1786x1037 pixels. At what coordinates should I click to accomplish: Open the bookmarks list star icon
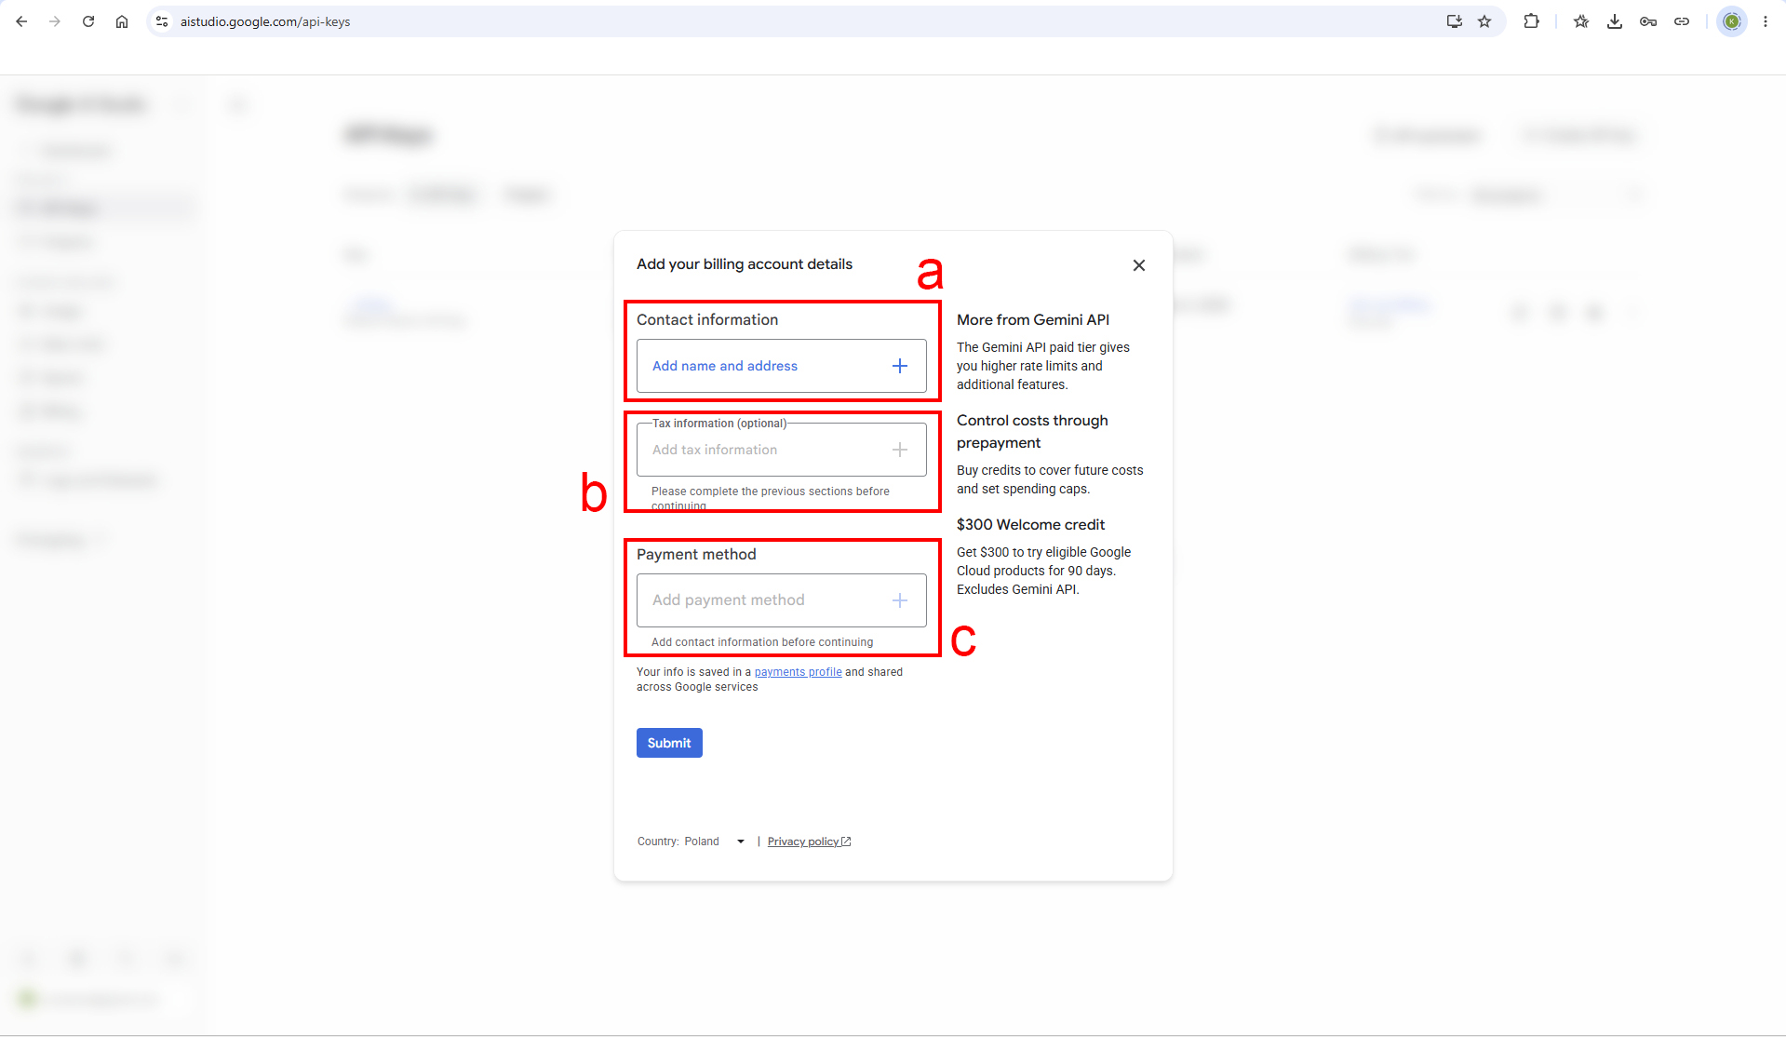click(x=1581, y=21)
